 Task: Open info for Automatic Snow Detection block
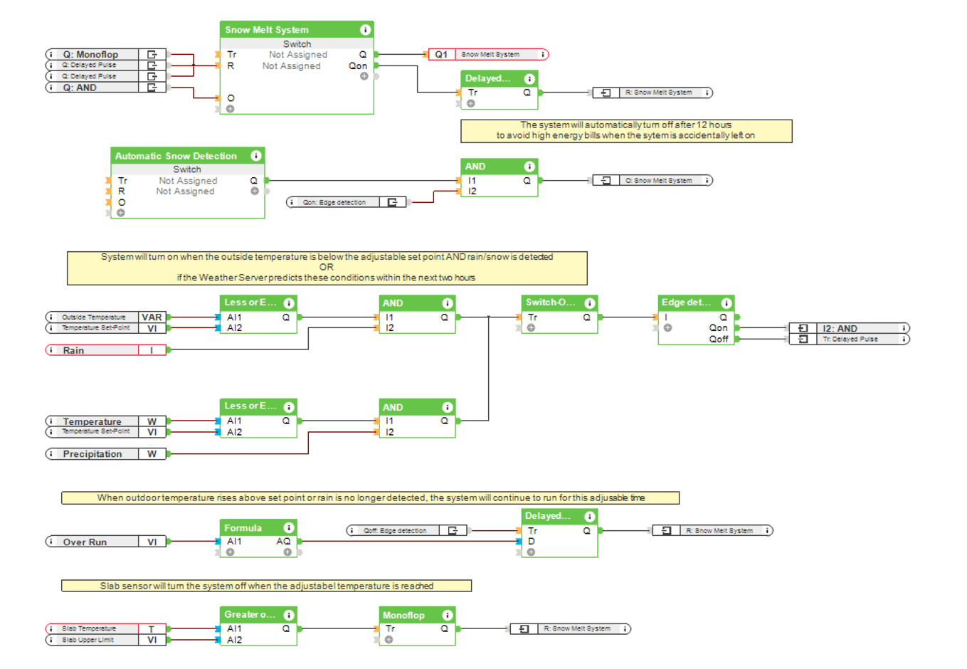pyautogui.click(x=256, y=156)
